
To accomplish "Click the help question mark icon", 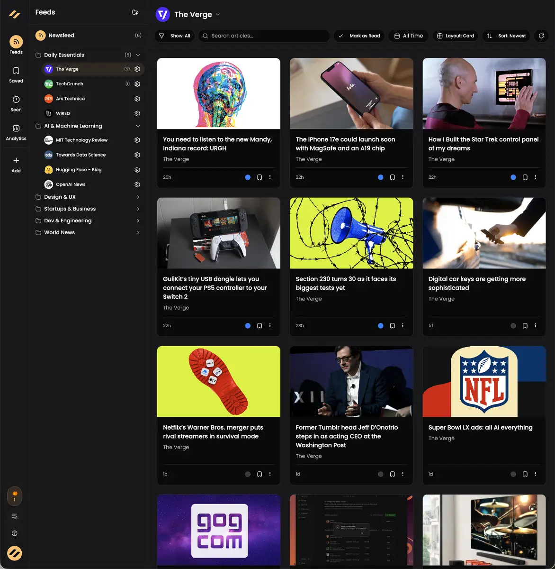I will pos(15,533).
